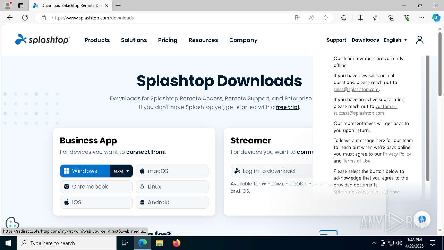Open browser Extensions icon

344,18
